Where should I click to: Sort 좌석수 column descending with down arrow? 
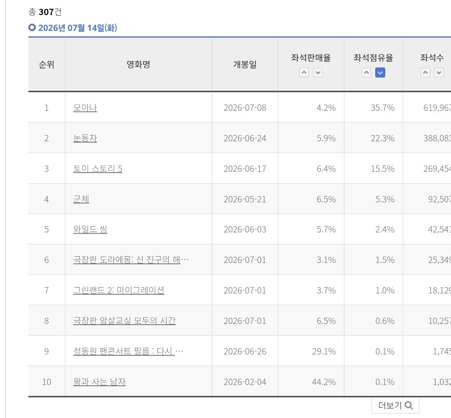tap(439, 73)
